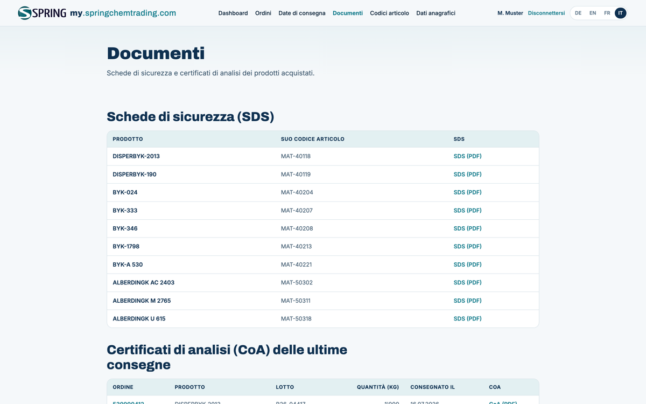Image resolution: width=646 pixels, height=404 pixels.
Task: Click the Disconnettersi link
Action: [546, 13]
